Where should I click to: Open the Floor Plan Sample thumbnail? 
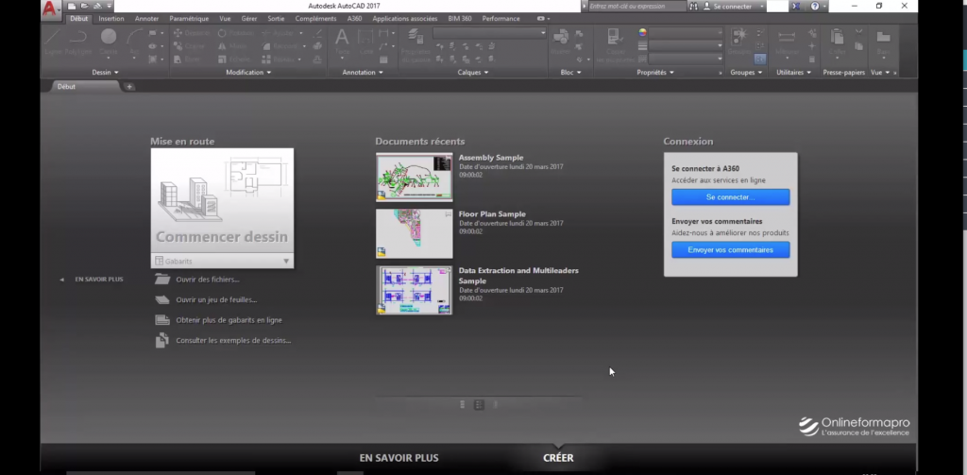(414, 233)
